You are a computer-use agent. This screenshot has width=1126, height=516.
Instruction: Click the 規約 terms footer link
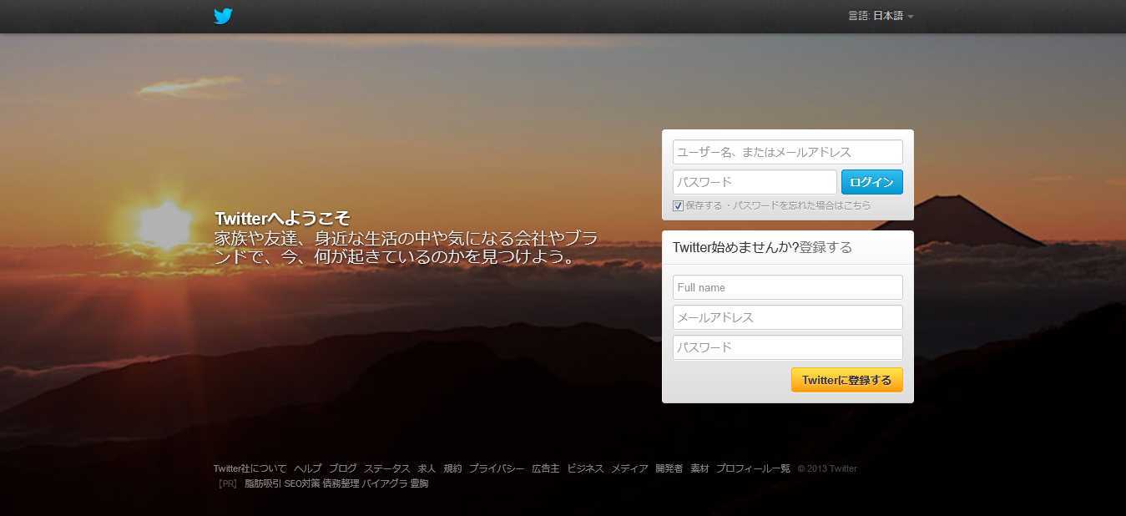[x=452, y=468]
